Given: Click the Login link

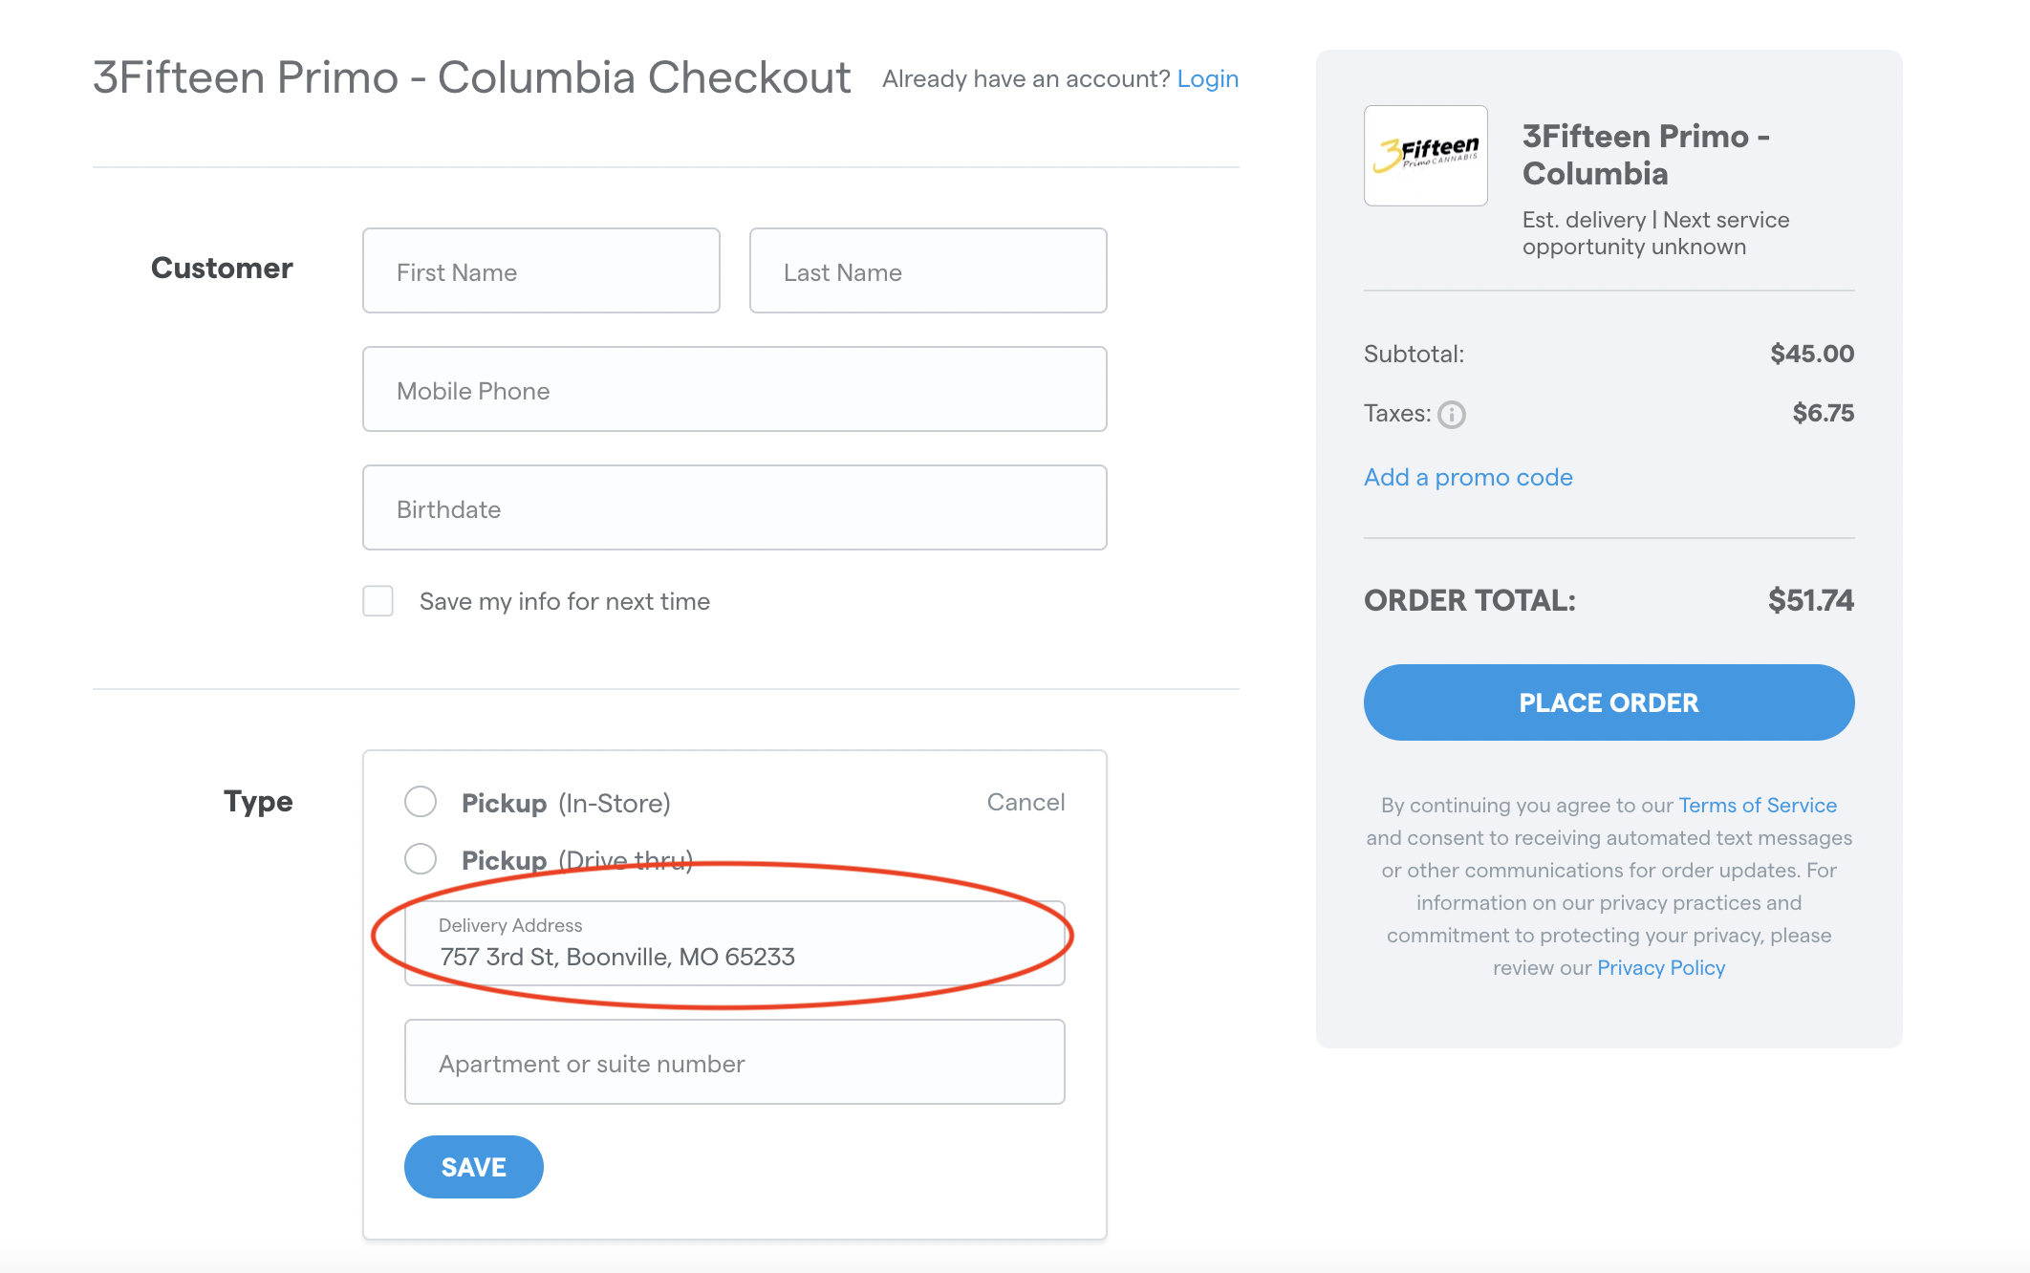Looking at the screenshot, I should [1207, 78].
